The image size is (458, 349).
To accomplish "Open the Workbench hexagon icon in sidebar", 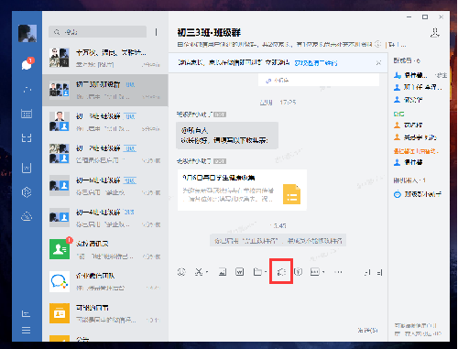I will pyautogui.click(x=27, y=192).
